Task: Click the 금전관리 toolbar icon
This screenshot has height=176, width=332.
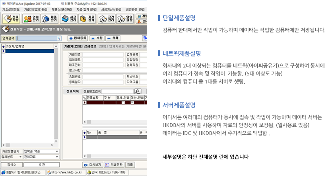Action: pos(107,19)
